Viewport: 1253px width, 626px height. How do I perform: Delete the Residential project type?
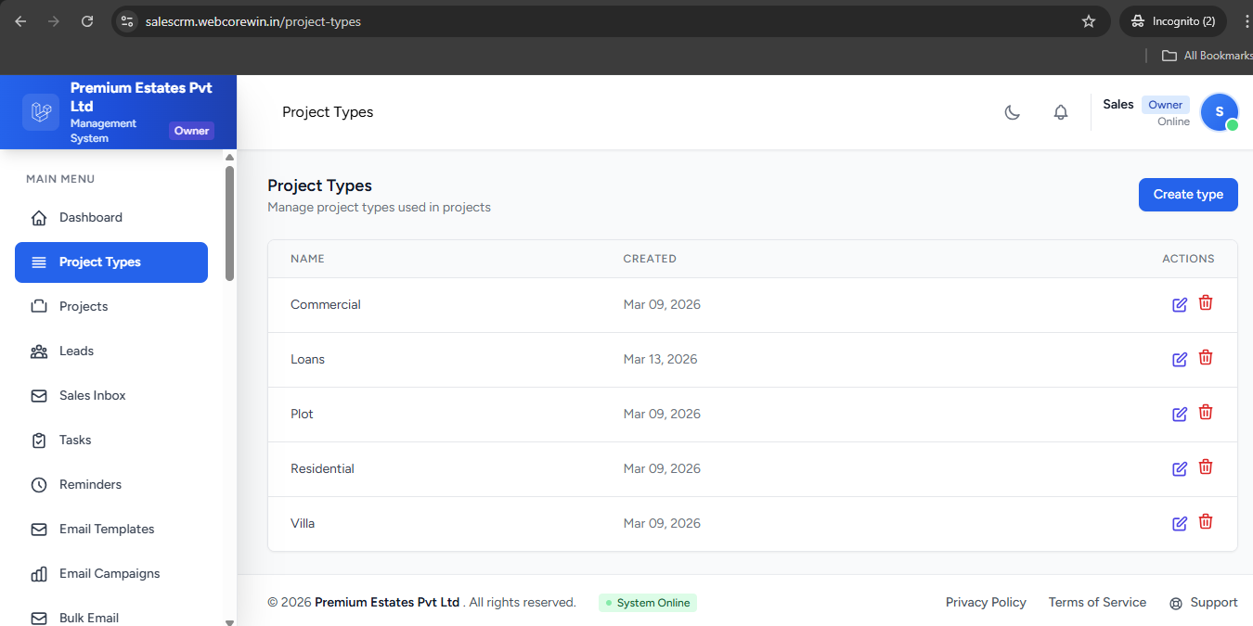(1206, 467)
